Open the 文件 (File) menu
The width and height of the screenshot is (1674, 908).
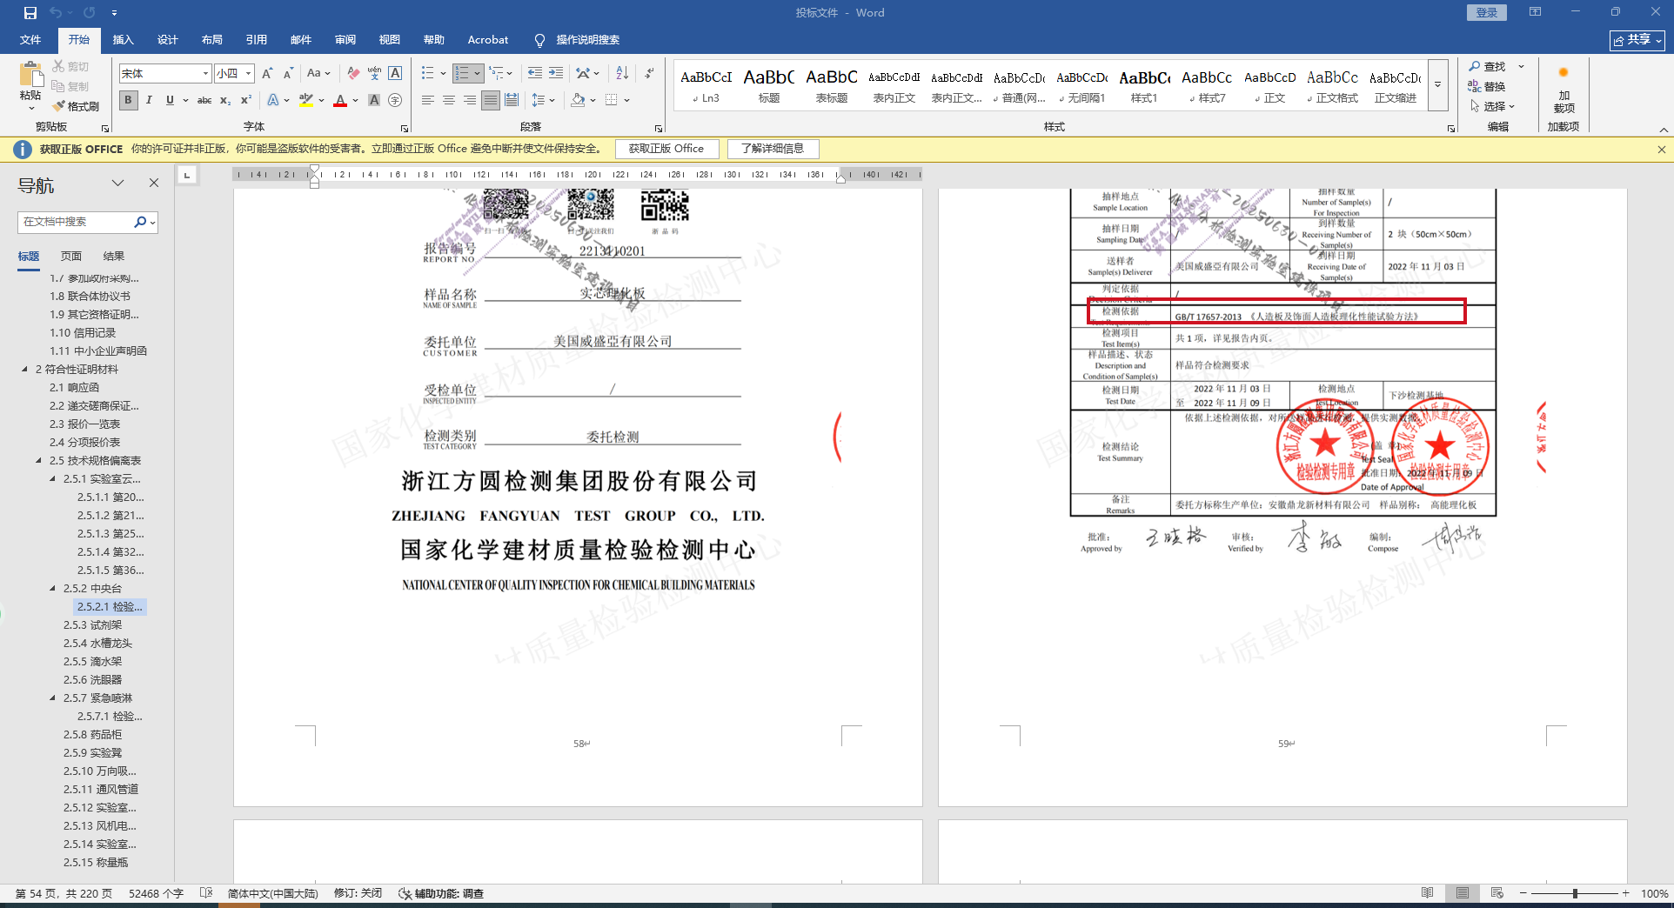(30, 40)
